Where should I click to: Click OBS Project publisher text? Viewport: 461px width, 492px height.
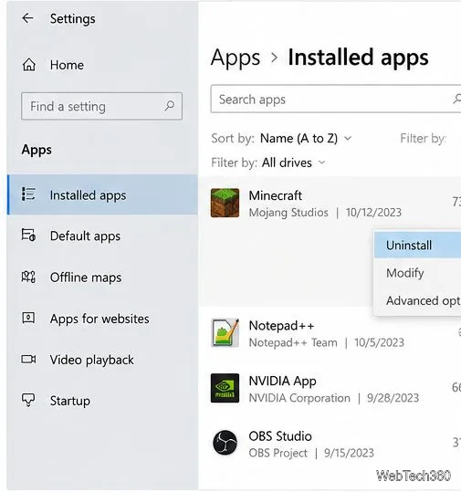(x=278, y=453)
